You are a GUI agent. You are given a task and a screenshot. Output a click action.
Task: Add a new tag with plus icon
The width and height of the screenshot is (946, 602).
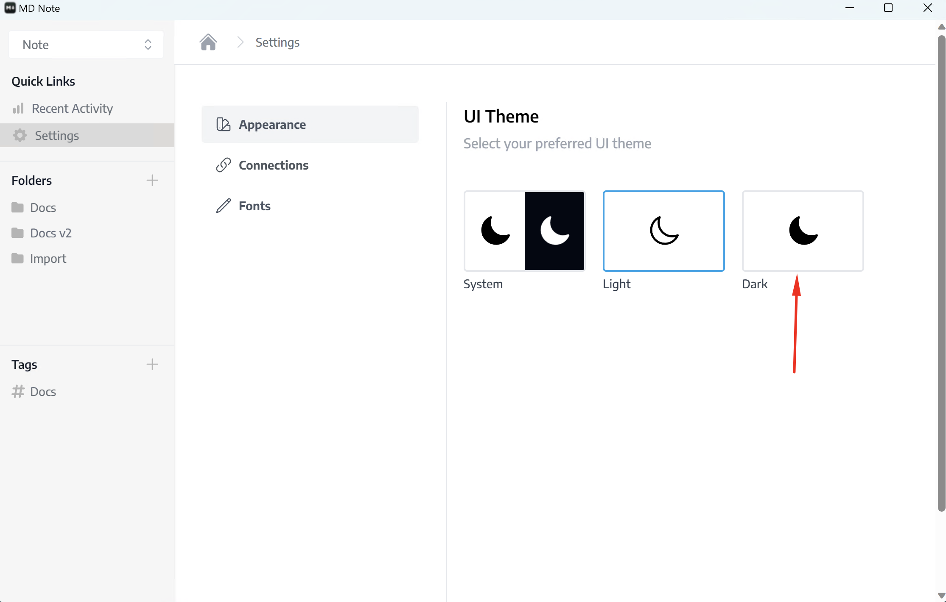(x=152, y=364)
